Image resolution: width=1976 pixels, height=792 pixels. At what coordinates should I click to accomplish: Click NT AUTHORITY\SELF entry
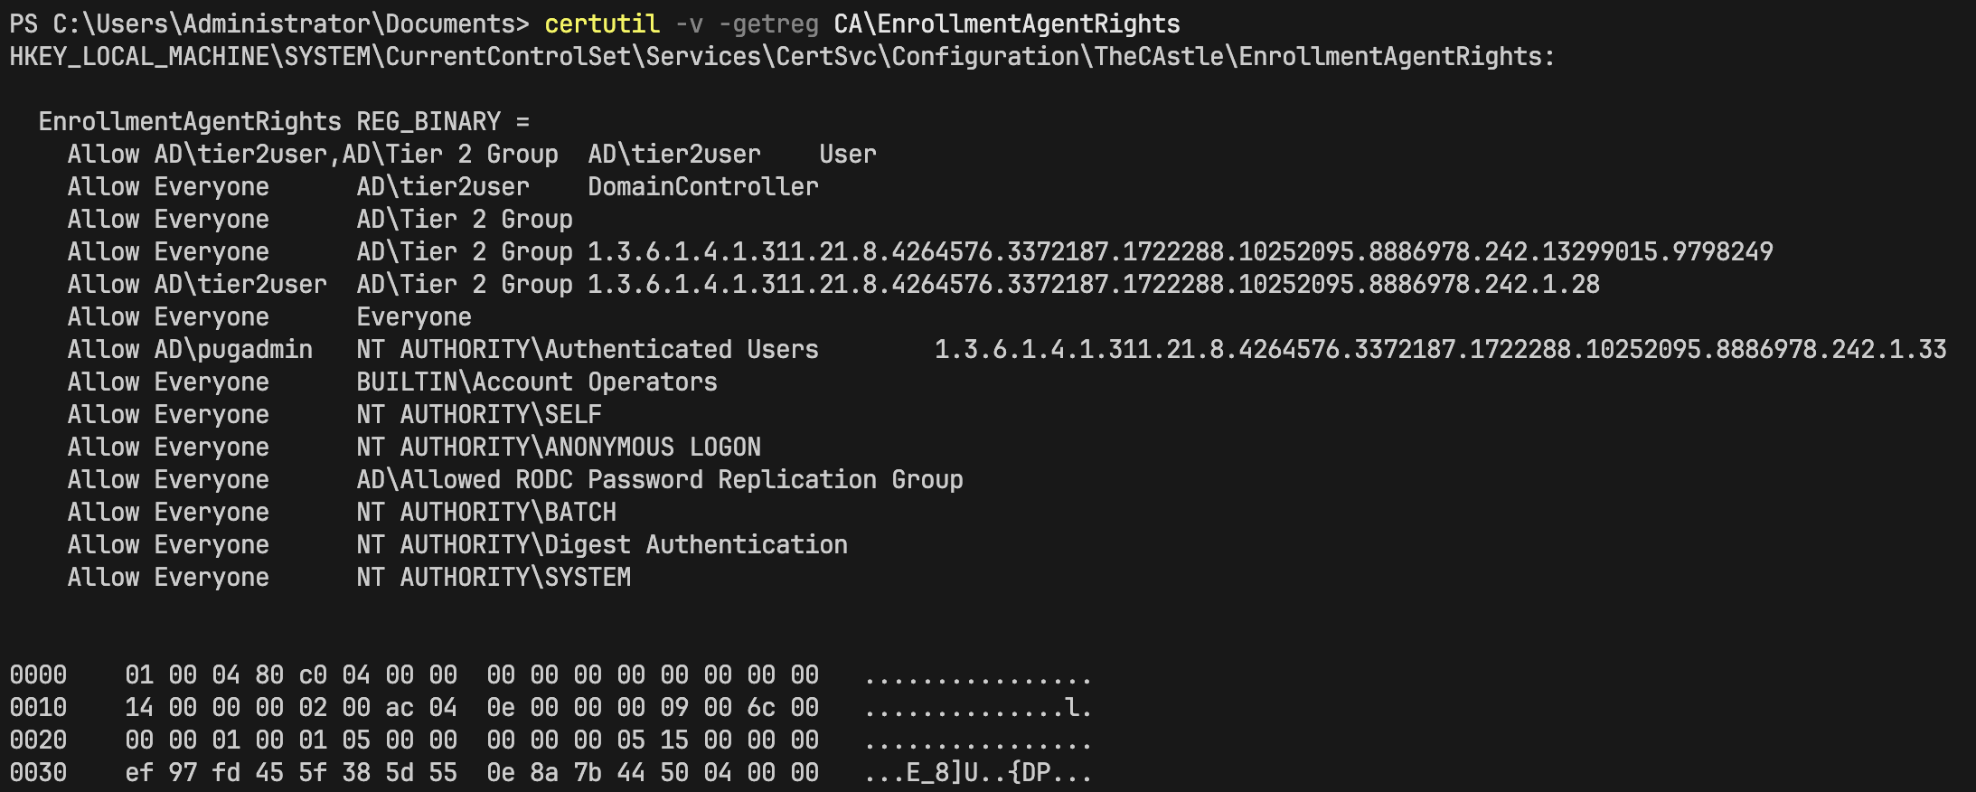point(479,414)
